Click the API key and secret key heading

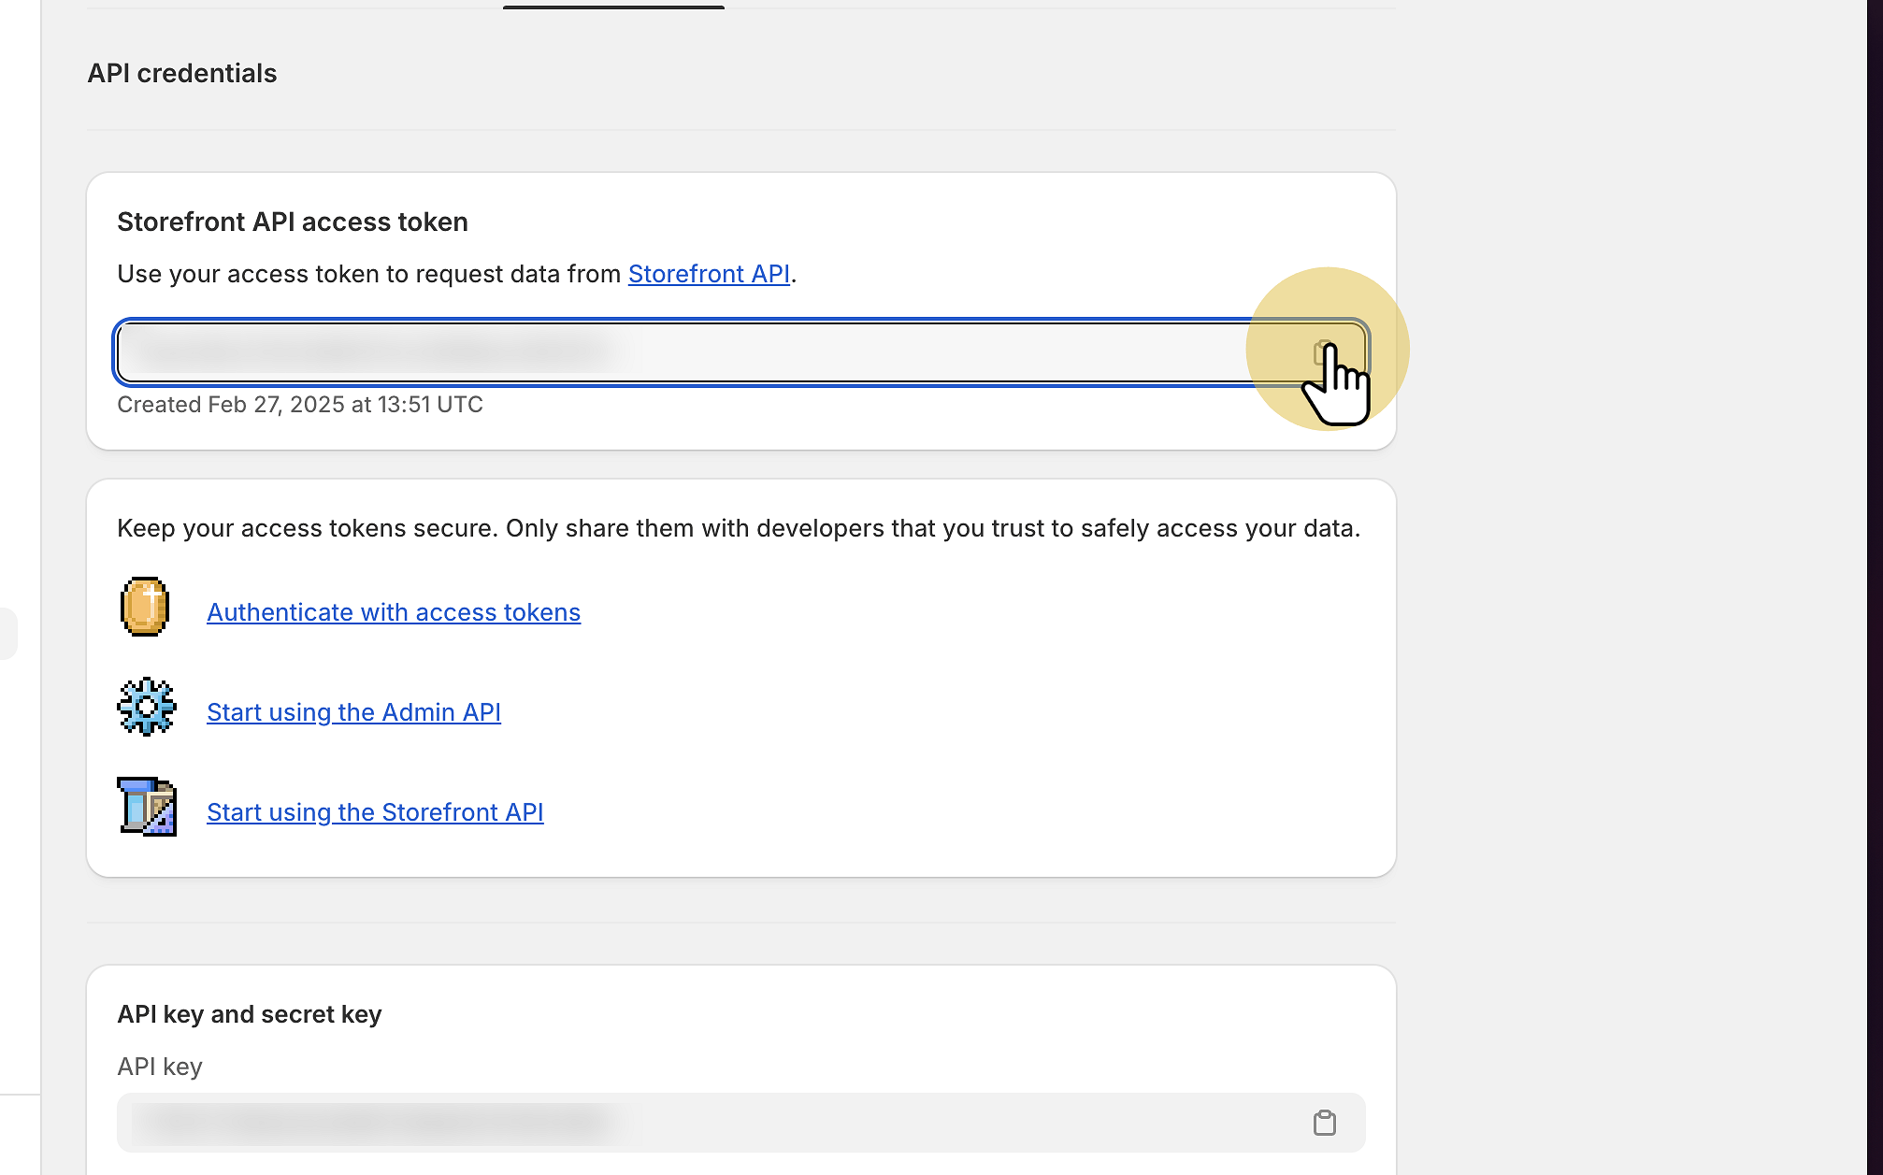[250, 1014]
